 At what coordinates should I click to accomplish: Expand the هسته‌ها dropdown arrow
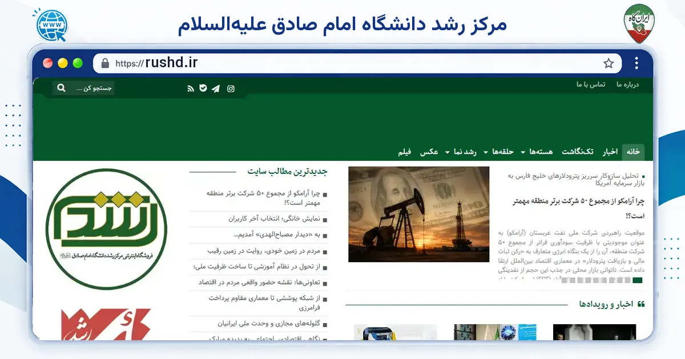coord(523,152)
